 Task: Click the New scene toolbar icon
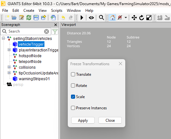click(x=7, y=18)
